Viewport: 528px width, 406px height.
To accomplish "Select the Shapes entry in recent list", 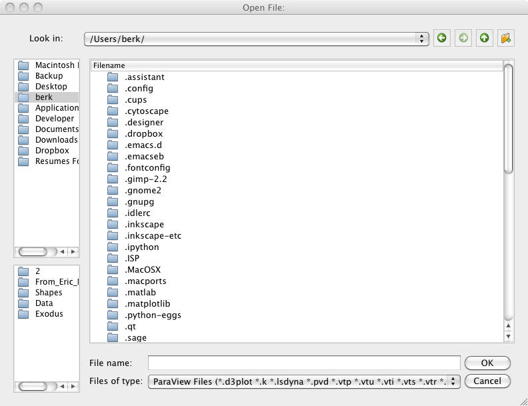I will (x=49, y=293).
